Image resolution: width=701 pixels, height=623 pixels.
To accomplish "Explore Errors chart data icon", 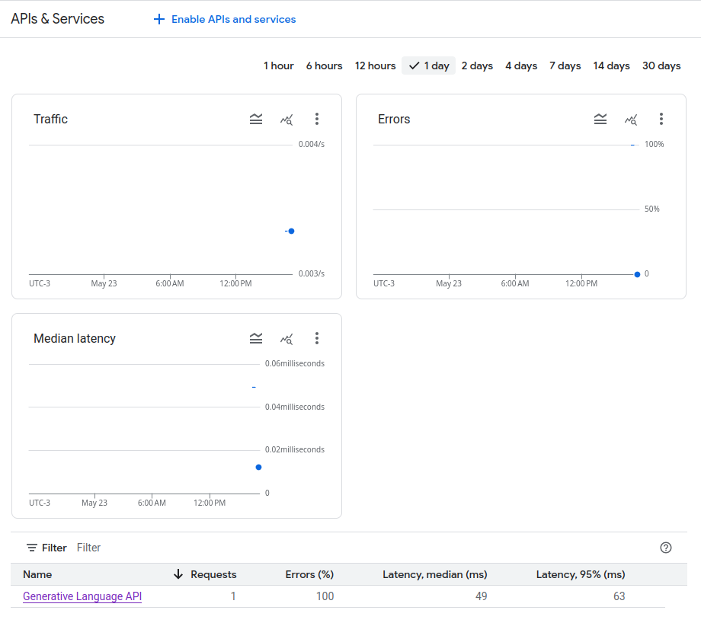I will (x=631, y=120).
